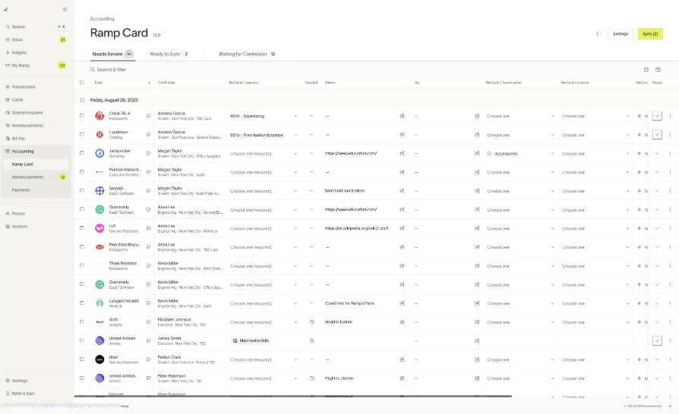This screenshot has width=679, height=414.
Task: Open column layout icon above table
Action: (658, 70)
